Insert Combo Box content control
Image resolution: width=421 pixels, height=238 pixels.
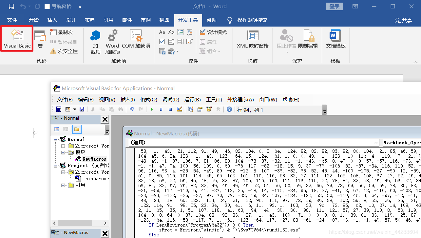point(171,42)
